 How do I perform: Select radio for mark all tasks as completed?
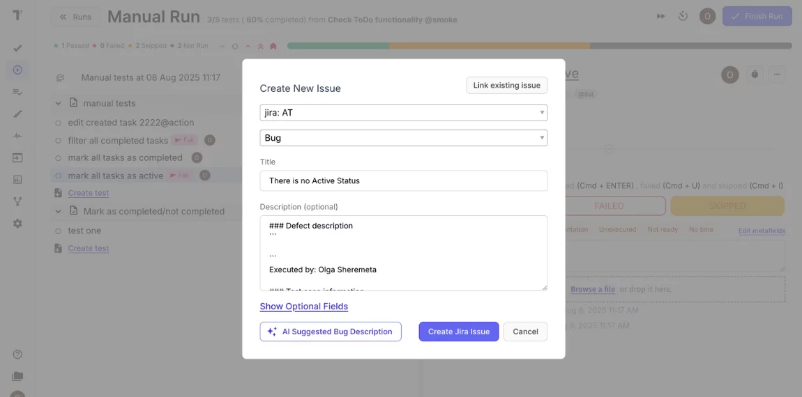(59, 158)
